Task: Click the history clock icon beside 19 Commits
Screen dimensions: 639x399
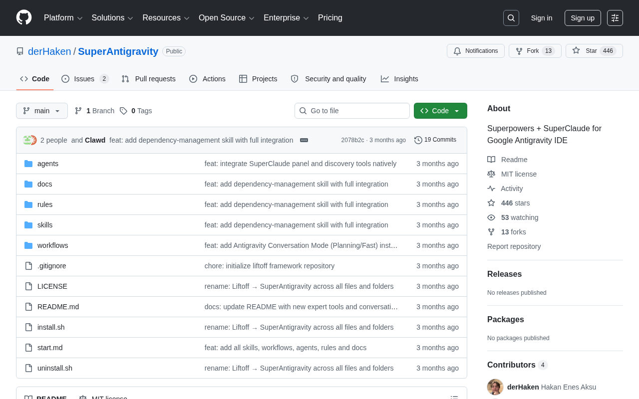Action: point(418,140)
